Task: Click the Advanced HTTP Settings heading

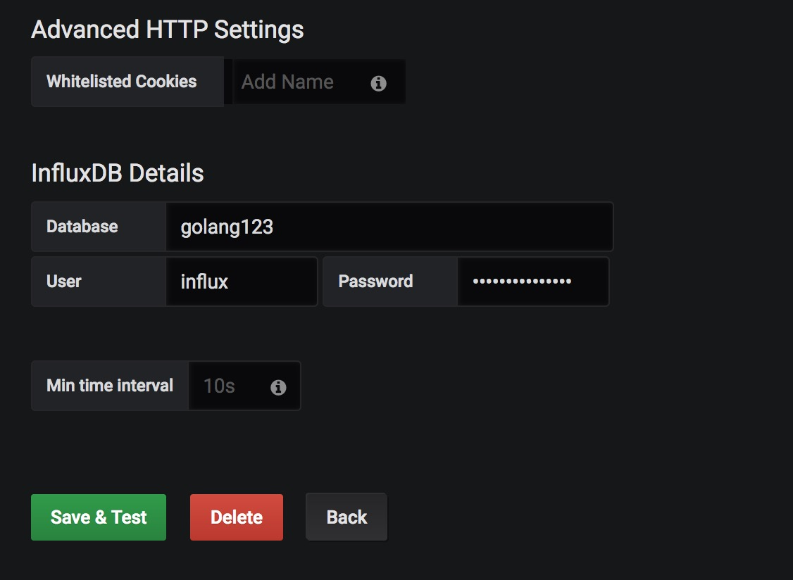Action: [168, 30]
